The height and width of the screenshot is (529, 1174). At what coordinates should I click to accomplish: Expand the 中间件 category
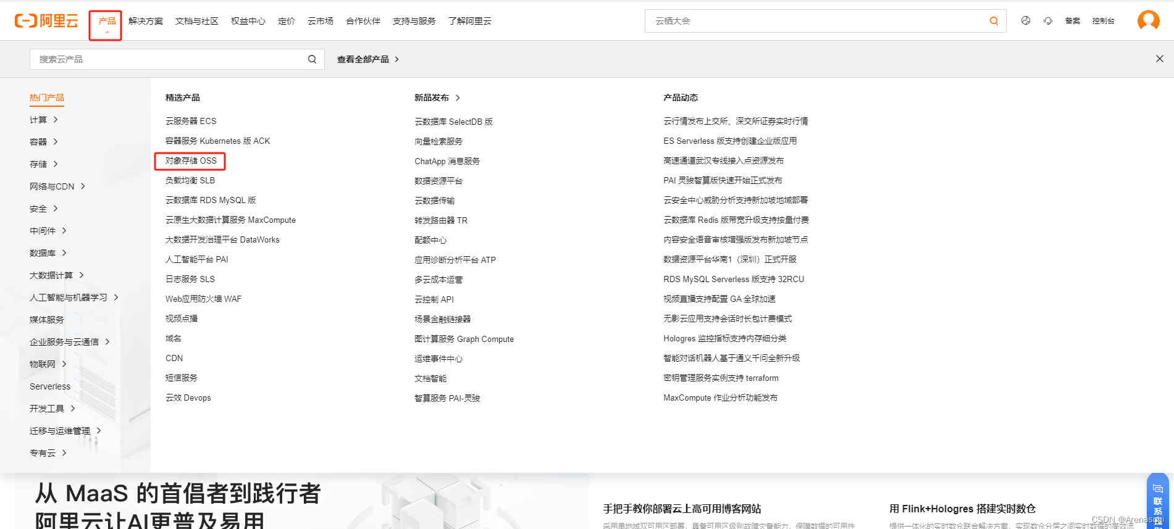tap(48, 231)
